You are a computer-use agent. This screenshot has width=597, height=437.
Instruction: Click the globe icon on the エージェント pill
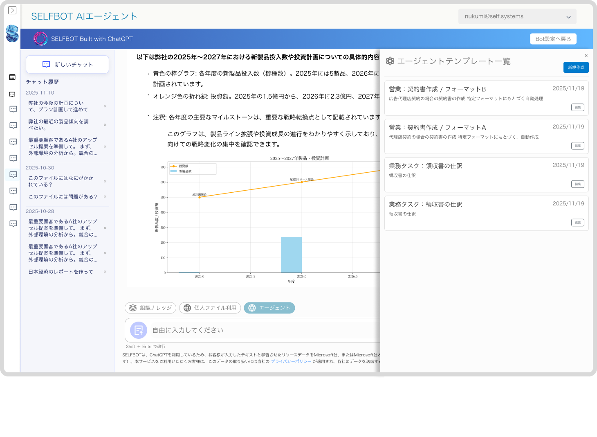(252, 308)
